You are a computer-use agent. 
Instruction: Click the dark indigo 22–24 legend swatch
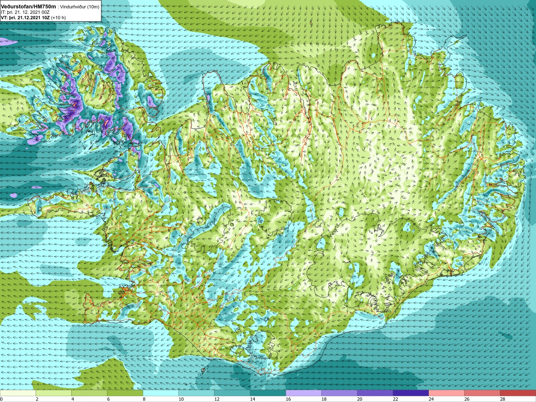click(x=411, y=393)
